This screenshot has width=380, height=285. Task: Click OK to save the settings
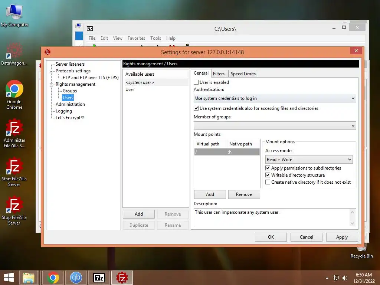pos(271,237)
